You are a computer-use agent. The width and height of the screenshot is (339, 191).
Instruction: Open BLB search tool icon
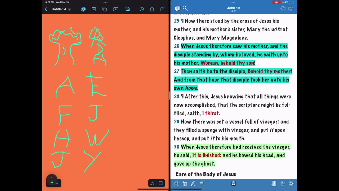(202, 183)
